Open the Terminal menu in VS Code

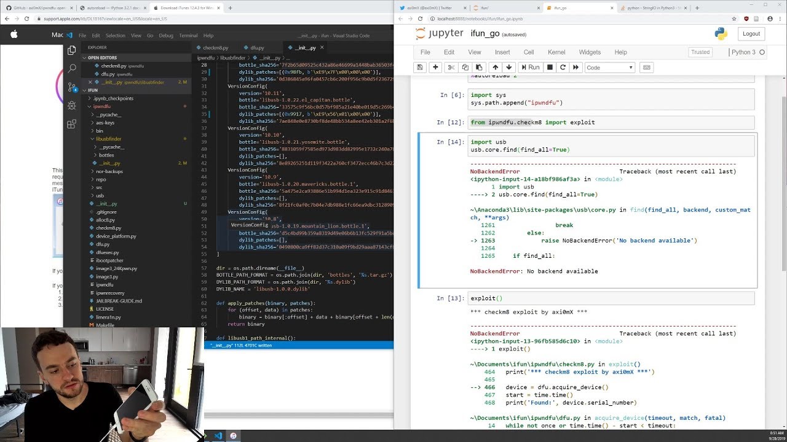pos(188,36)
